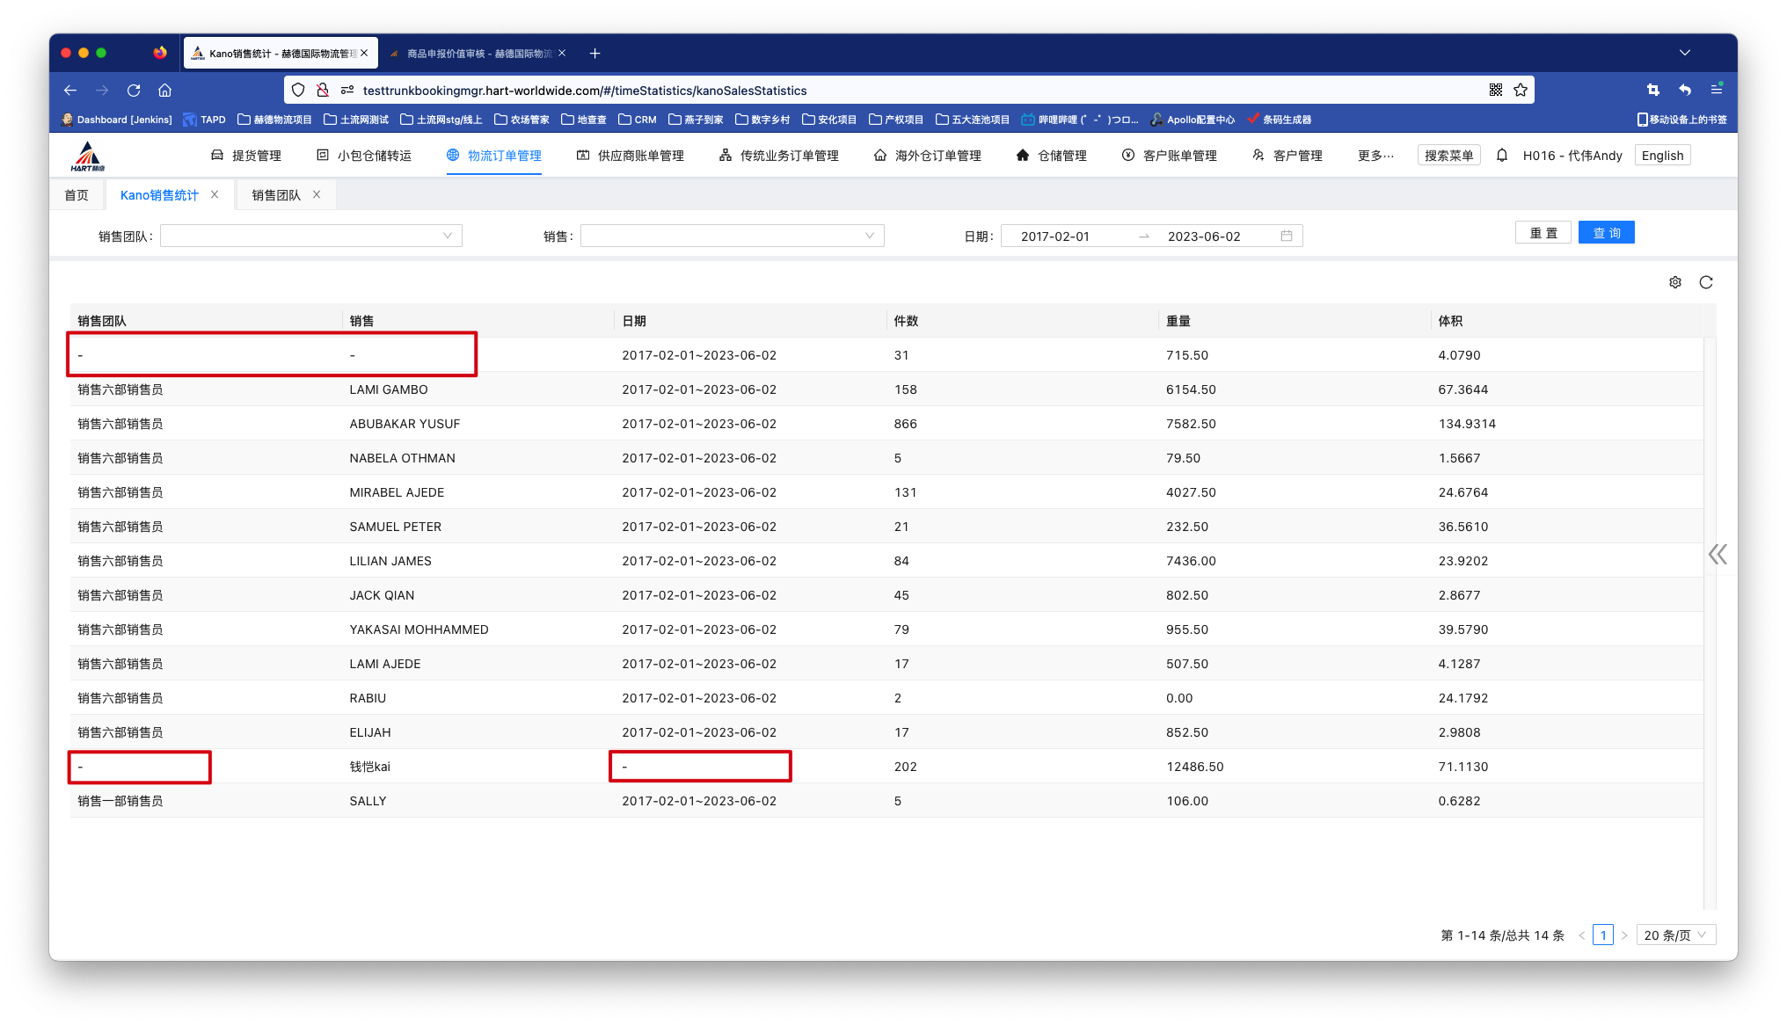Open the 销售 filter dropdown
This screenshot has width=1787, height=1026.
[732, 236]
